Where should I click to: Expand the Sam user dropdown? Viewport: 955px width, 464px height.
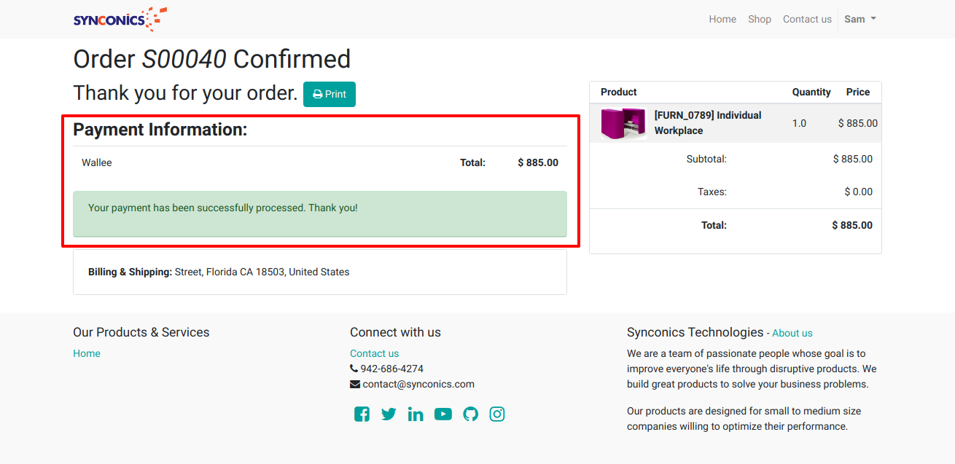click(x=860, y=19)
